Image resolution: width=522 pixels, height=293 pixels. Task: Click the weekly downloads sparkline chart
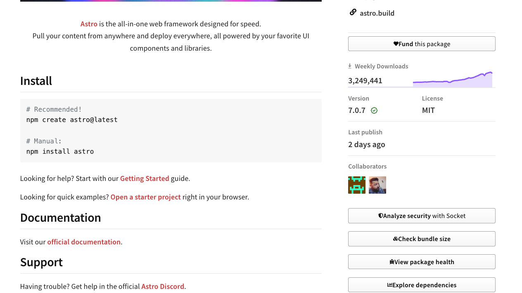pos(453,79)
